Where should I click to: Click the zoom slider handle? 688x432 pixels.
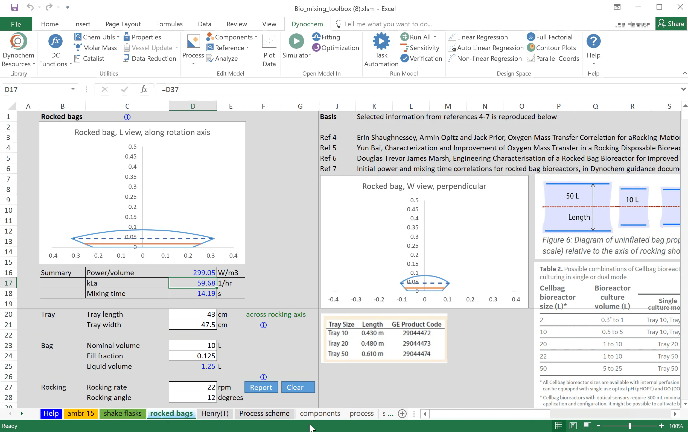point(630,426)
